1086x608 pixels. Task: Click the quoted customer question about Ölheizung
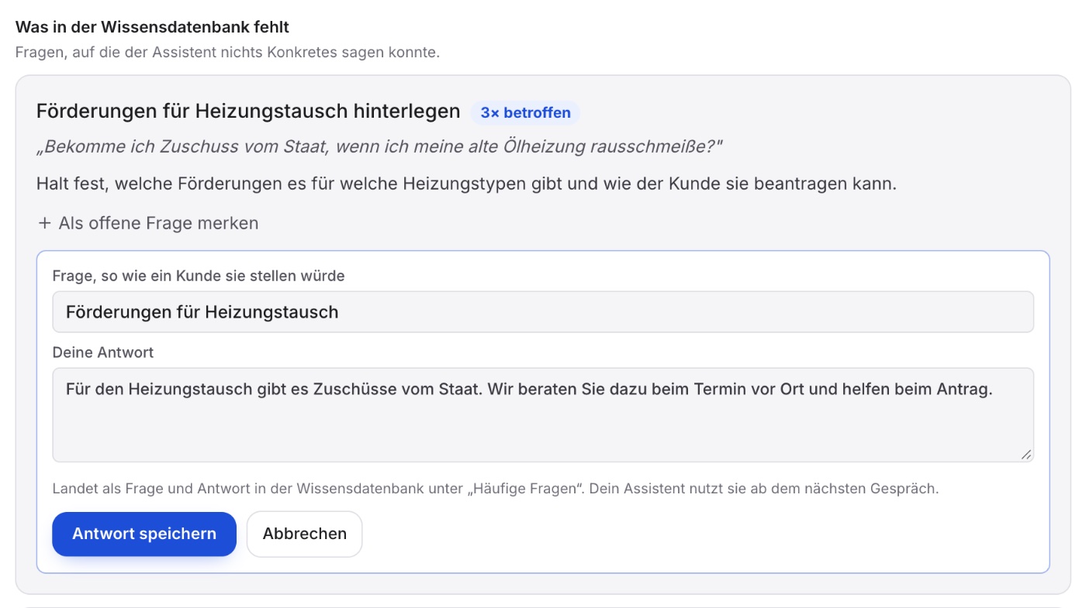point(380,147)
